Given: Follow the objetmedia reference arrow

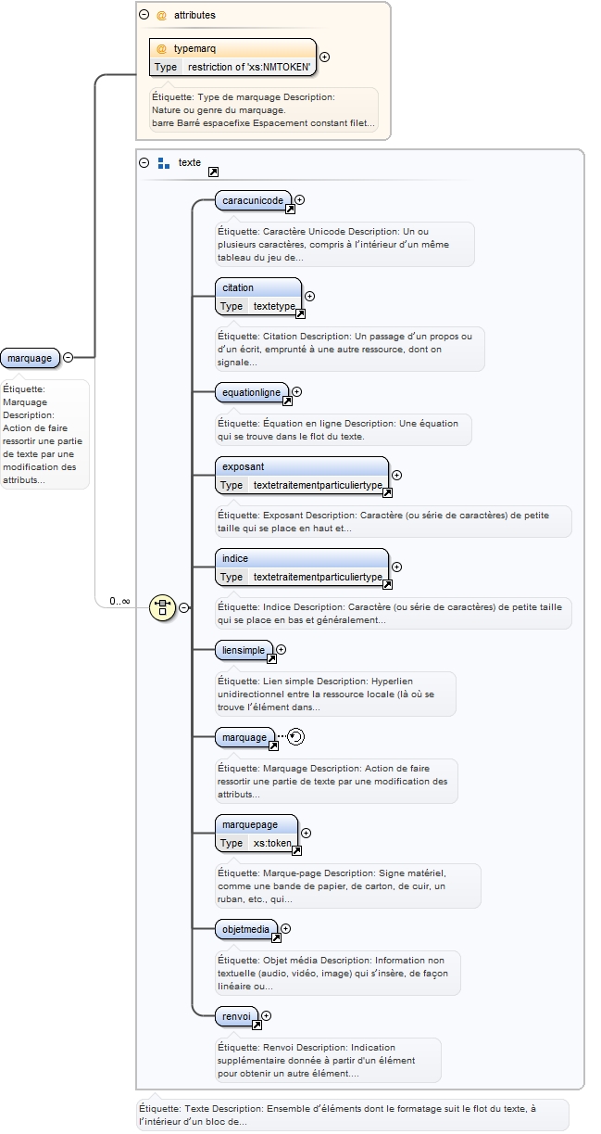Looking at the screenshot, I should [x=275, y=937].
